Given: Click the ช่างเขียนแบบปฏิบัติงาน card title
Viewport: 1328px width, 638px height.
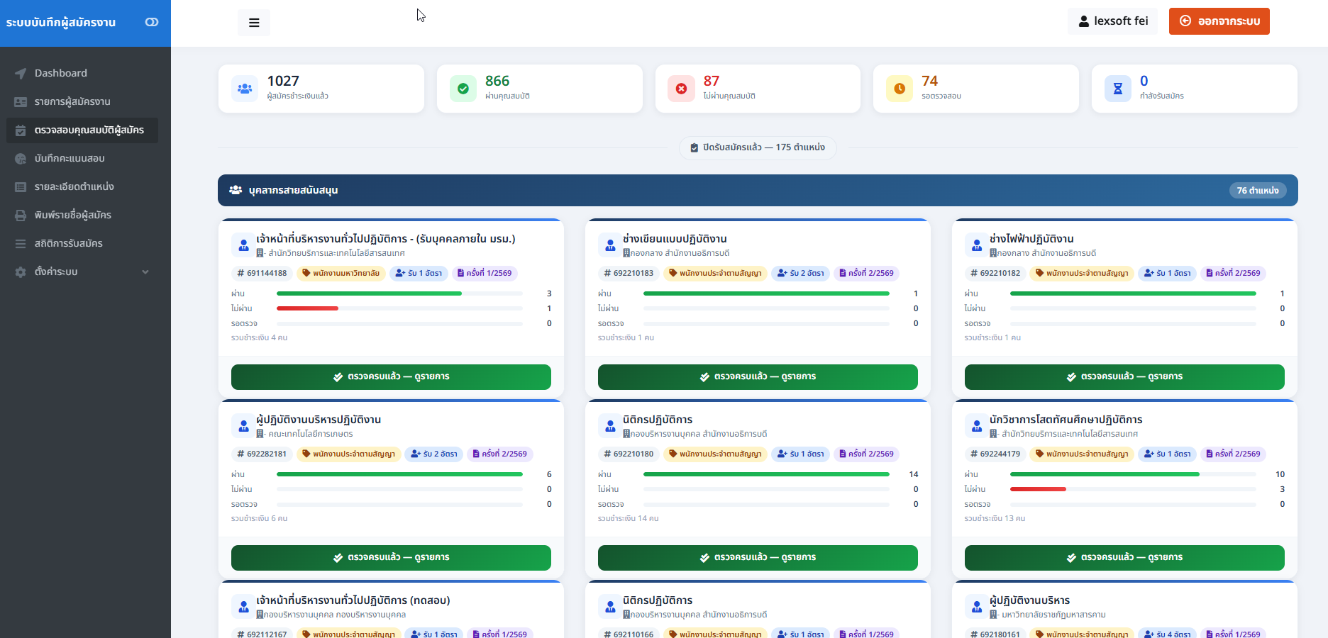Looking at the screenshot, I should pos(675,239).
